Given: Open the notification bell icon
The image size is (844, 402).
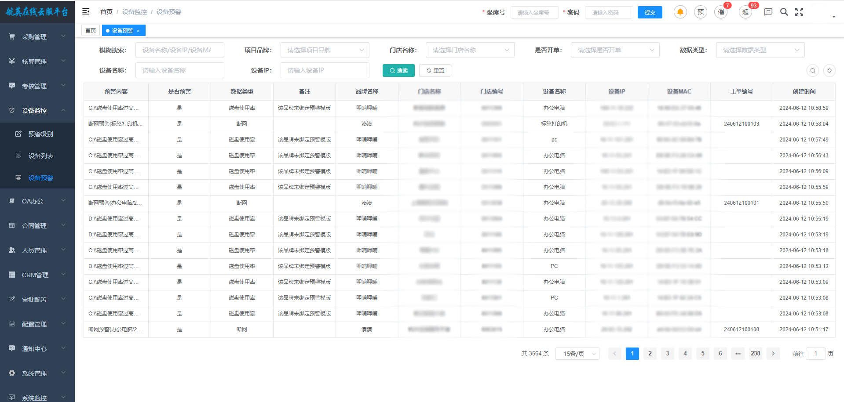Looking at the screenshot, I should click(680, 12).
